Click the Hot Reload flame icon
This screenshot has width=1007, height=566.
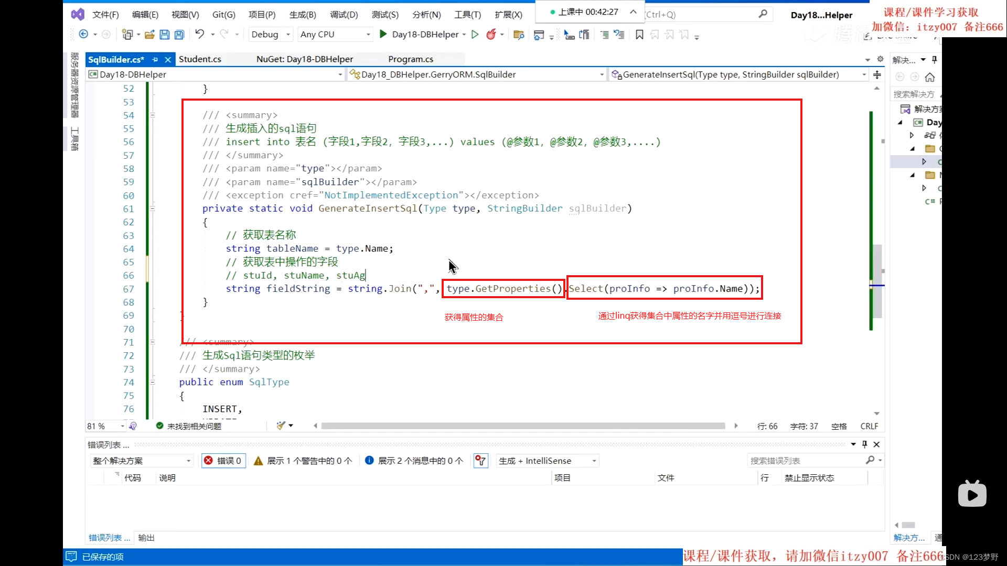tap(491, 35)
